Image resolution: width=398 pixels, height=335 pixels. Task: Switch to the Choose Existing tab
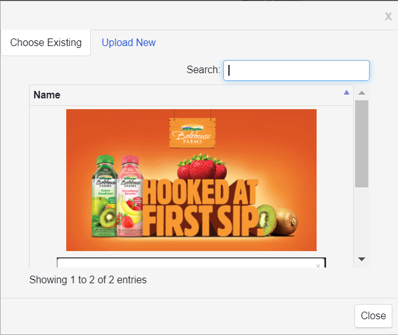[46, 43]
